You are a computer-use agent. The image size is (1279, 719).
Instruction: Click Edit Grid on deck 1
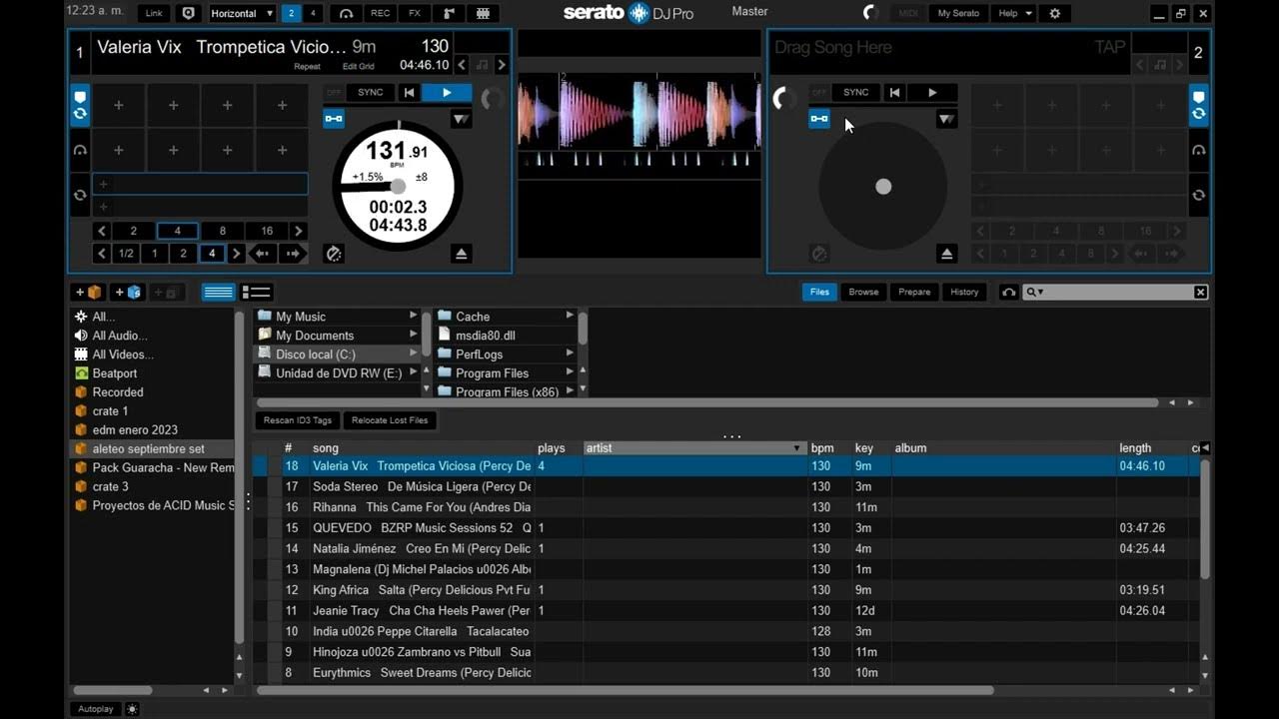(x=359, y=67)
